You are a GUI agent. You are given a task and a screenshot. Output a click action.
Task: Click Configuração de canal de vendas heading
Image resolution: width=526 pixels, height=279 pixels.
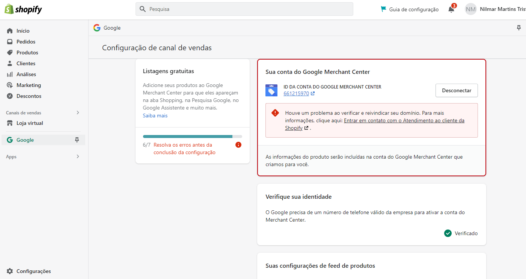coord(157,48)
